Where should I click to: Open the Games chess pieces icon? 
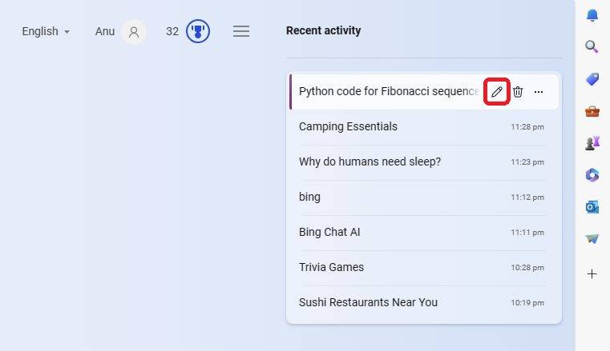coord(592,143)
